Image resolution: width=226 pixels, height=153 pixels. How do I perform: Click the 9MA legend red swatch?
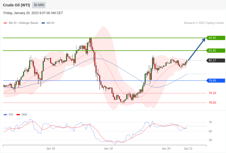(x=18, y=114)
